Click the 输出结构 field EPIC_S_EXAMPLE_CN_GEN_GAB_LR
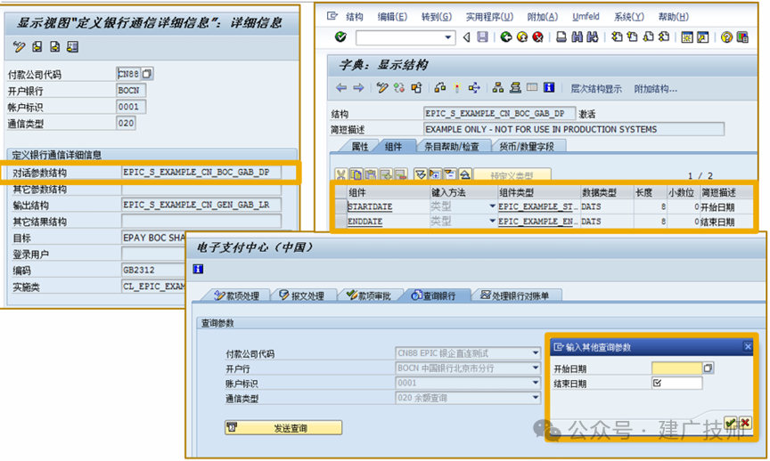 pos(201,205)
